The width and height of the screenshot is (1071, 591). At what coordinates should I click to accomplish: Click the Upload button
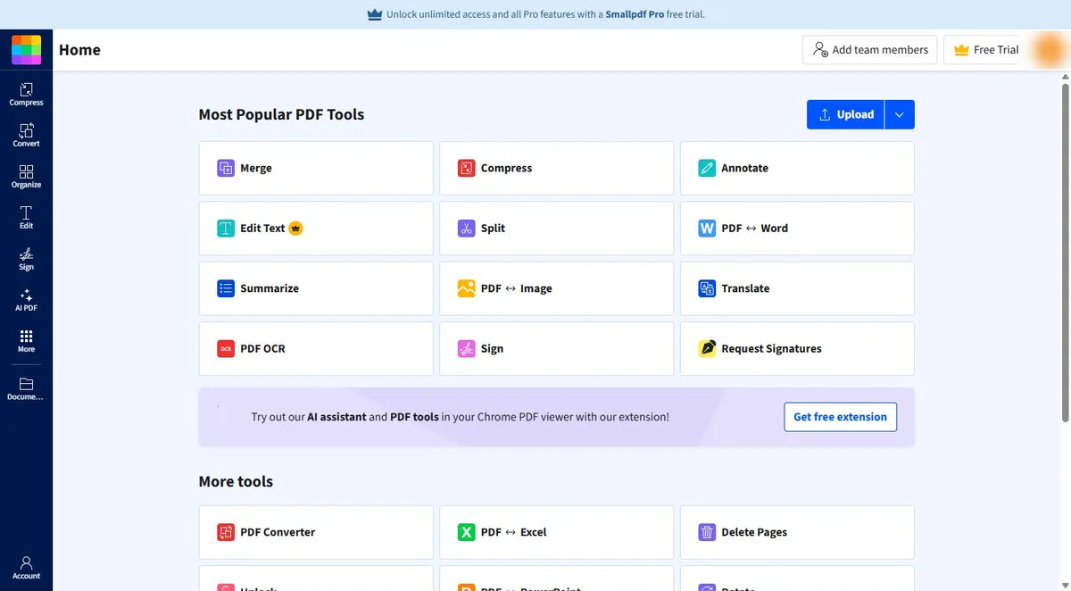point(845,114)
